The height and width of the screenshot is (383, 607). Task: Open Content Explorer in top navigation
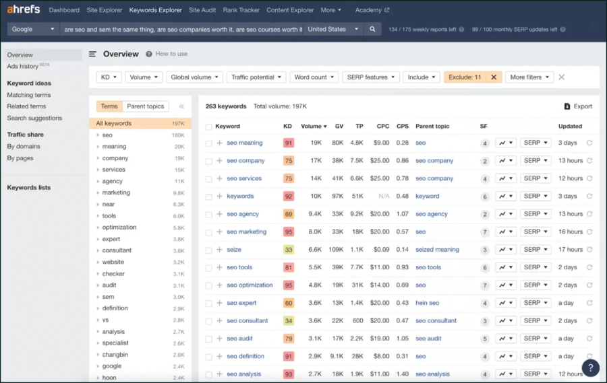point(290,10)
